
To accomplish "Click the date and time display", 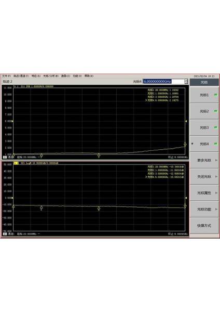I will 204,76.
